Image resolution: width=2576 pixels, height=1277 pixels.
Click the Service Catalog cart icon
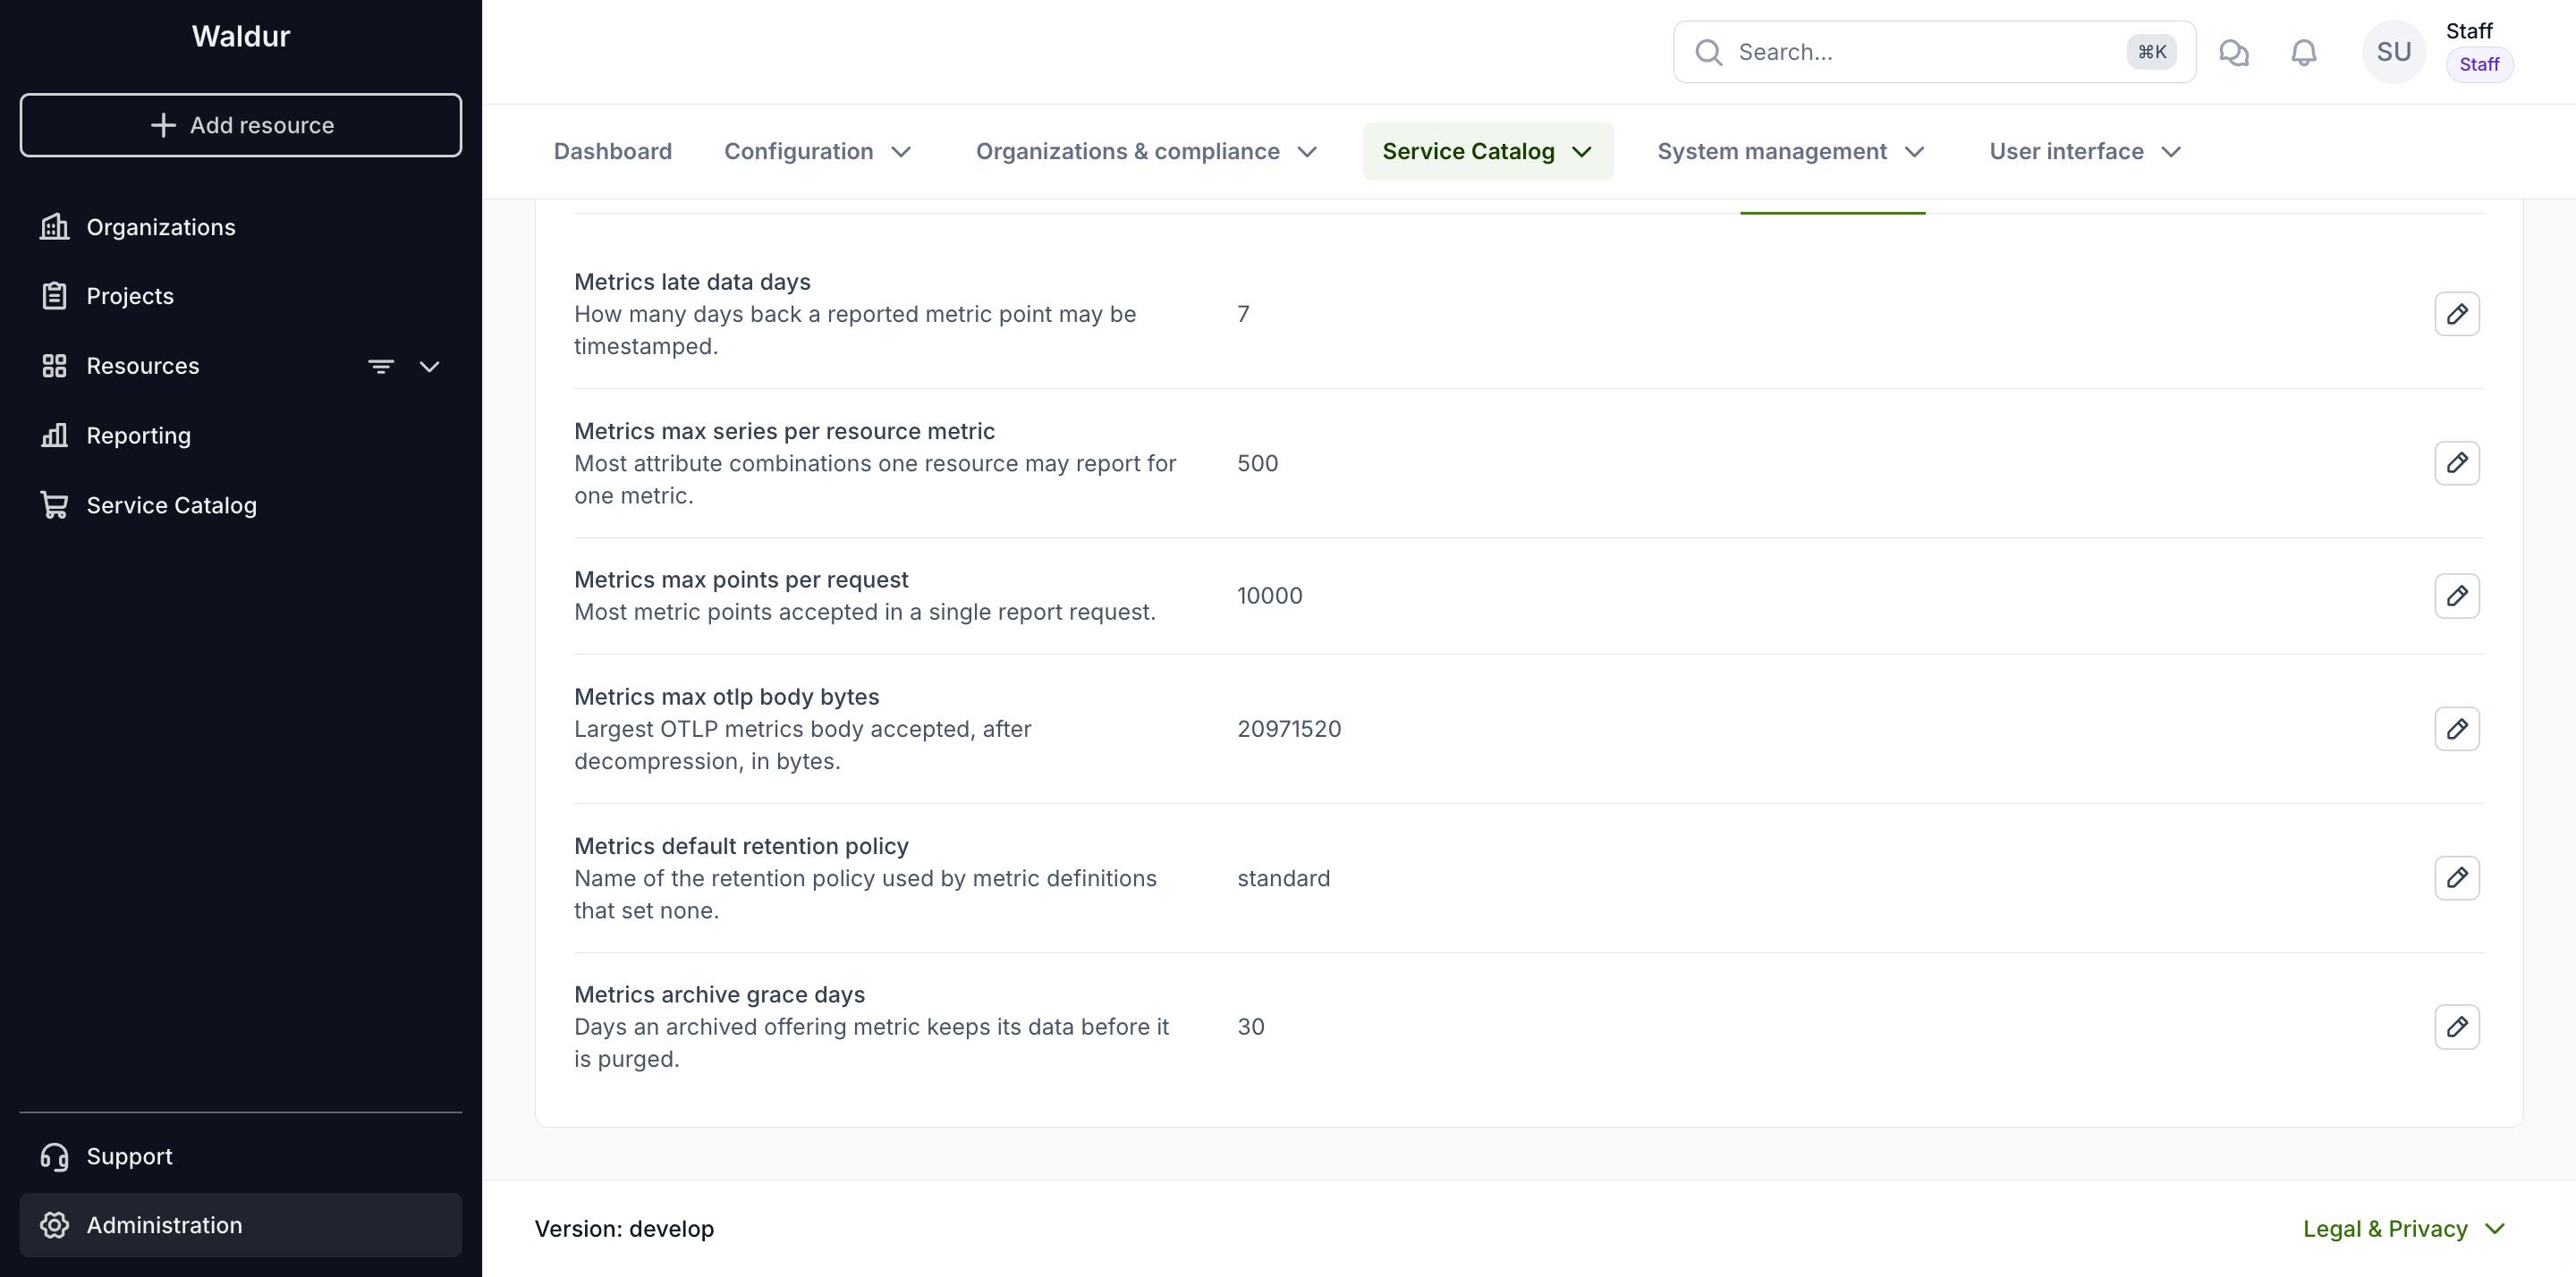tap(54, 505)
